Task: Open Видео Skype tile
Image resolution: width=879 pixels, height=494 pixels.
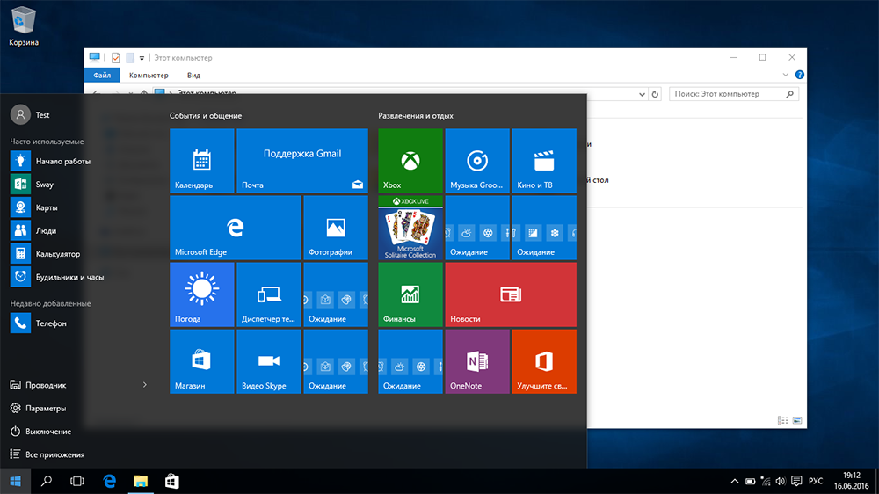Action: coord(269,361)
